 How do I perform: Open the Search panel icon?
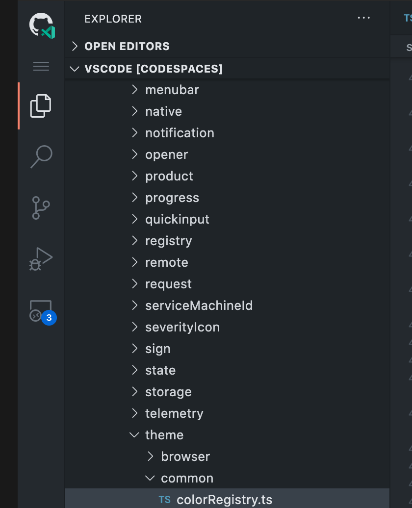tap(41, 156)
